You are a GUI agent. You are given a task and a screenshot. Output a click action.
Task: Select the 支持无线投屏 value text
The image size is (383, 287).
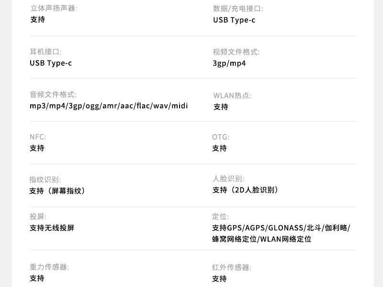point(52,228)
